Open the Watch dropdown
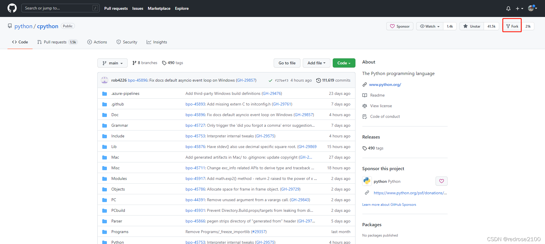 pos(430,26)
